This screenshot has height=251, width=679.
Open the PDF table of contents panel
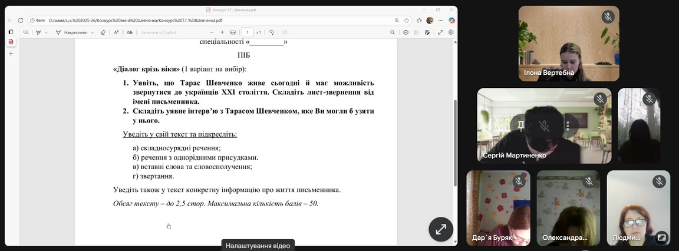tap(26, 32)
